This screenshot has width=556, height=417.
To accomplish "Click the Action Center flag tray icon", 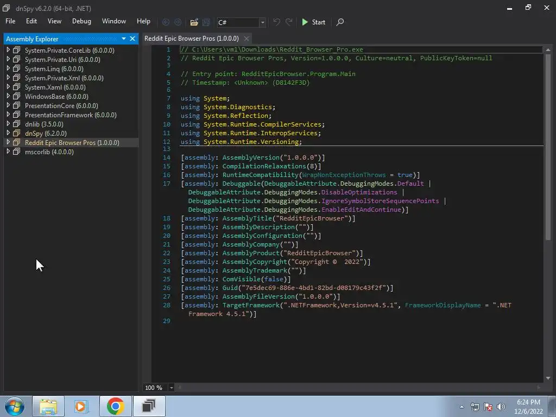I will 488,407.
